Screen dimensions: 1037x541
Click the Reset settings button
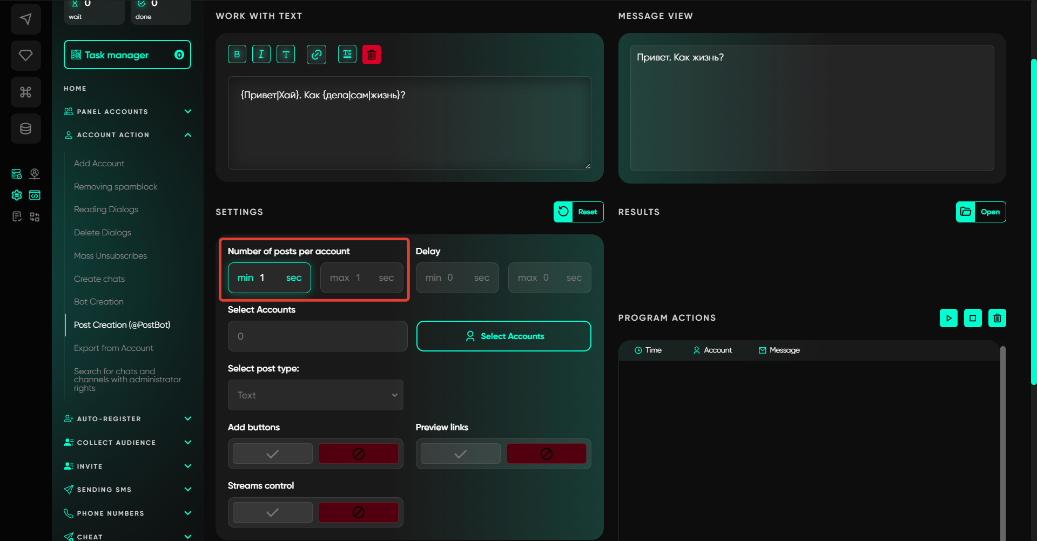pyautogui.click(x=578, y=212)
